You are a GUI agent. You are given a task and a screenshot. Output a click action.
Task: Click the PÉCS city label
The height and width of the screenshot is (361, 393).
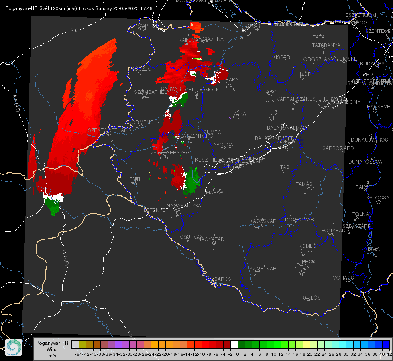click(x=308, y=261)
